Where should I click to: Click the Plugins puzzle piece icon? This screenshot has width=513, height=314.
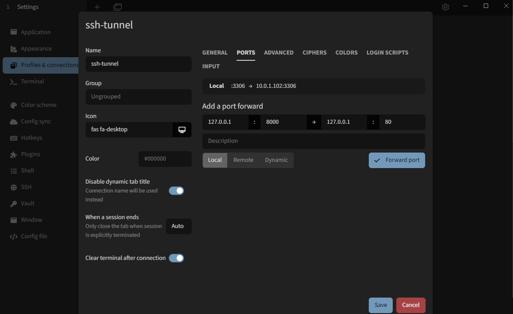point(13,154)
